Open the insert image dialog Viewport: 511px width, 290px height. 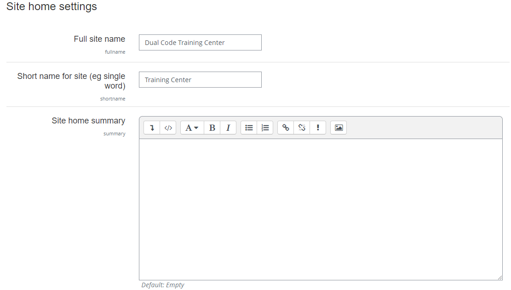(x=339, y=128)
